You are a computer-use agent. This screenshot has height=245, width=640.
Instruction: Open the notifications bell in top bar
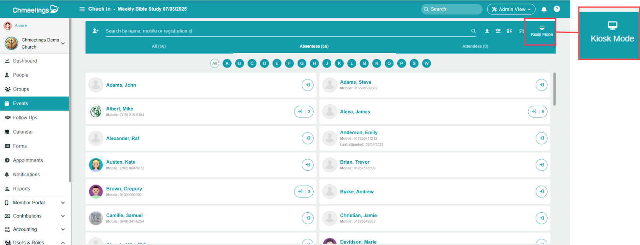(x=544, y=9)
